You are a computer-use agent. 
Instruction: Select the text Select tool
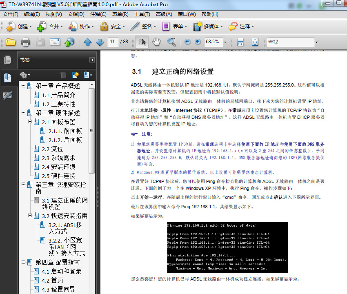click(142, 42)
